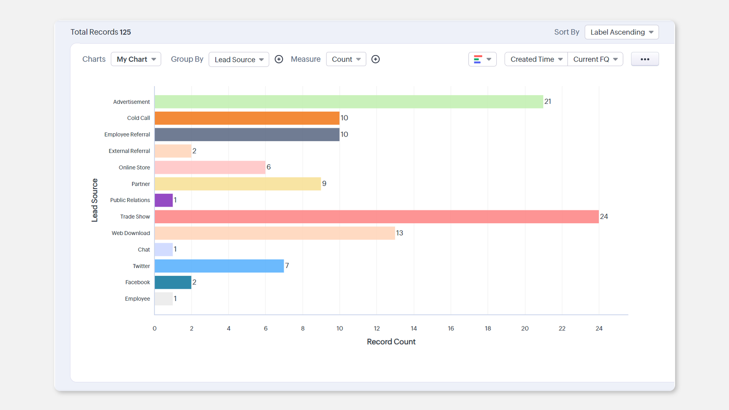Click the purple Public Relations bar
The width and height of the screenshot is (729, 410).
click(164, 200)
